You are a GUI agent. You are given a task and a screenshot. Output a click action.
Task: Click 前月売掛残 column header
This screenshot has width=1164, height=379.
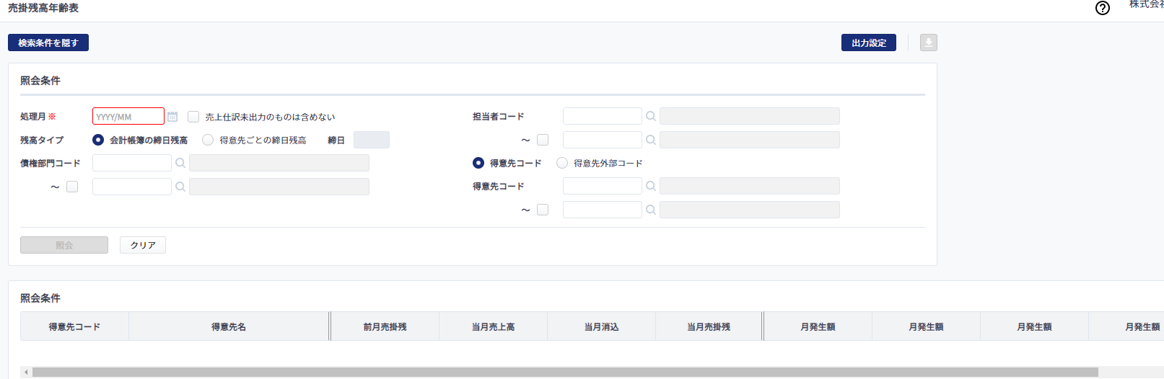[385, 326]
